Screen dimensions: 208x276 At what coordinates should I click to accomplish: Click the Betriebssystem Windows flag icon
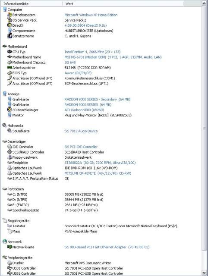(9, 15)
